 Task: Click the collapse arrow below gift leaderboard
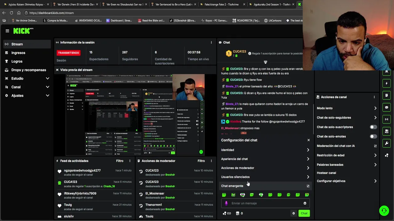tap(265, 62)
